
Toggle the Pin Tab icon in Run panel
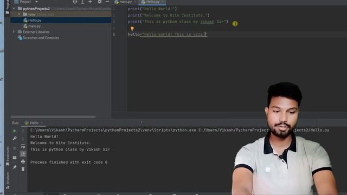tap(15, 167)
